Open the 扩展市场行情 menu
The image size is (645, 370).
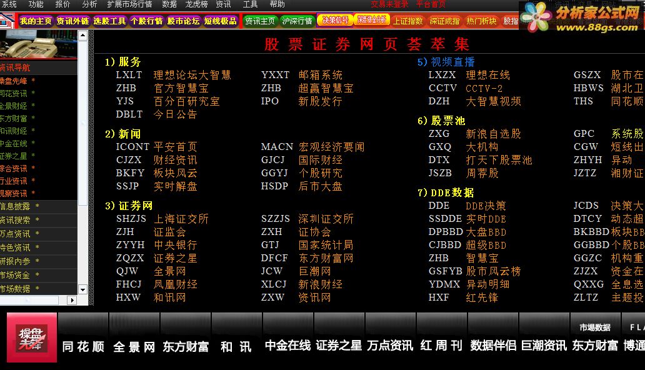(129, 4)
